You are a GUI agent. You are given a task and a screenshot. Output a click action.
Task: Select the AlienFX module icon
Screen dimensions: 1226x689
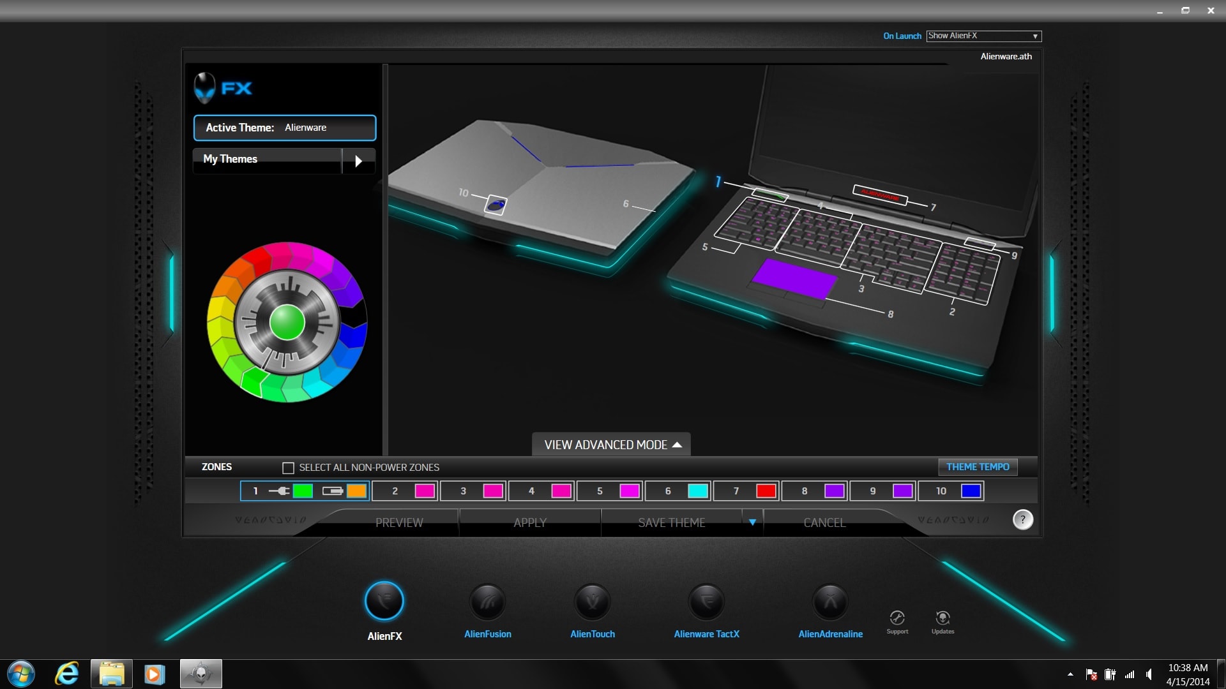coord(384,601)
